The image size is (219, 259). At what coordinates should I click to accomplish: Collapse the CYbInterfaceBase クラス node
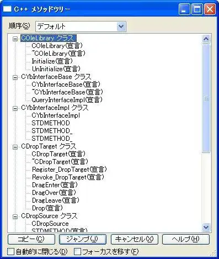[15, 77]
